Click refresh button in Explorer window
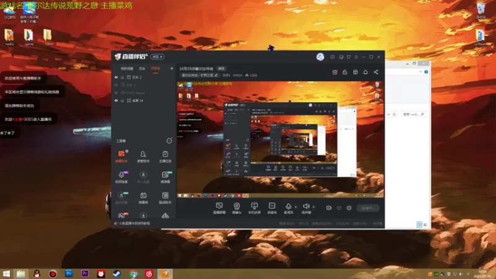Image resolution: width=496 pixels, height=279 pixels. click(394, 114)
